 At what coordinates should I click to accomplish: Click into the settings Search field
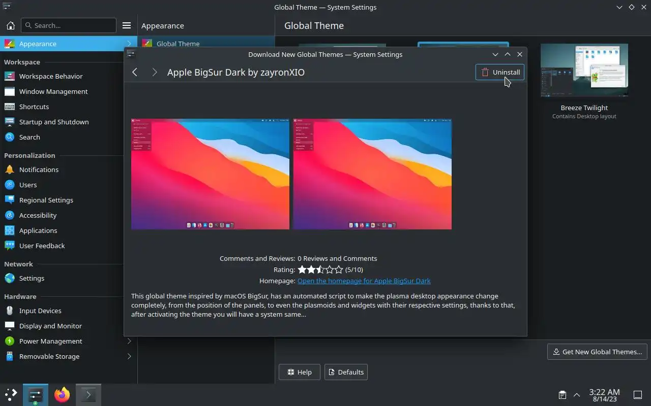click(69, 25)
